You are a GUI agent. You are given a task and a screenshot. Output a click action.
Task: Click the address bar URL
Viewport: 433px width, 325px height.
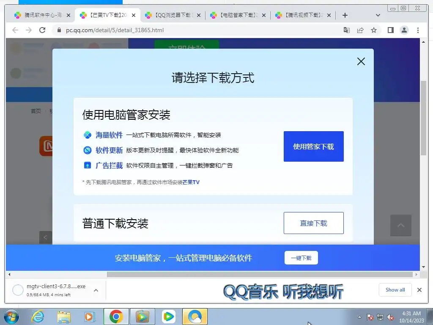pyautogui.click(x=115, y=30)
